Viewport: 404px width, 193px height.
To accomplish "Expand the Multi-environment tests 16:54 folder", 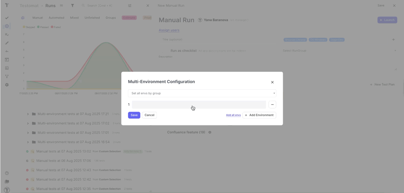I will (28, 142).
